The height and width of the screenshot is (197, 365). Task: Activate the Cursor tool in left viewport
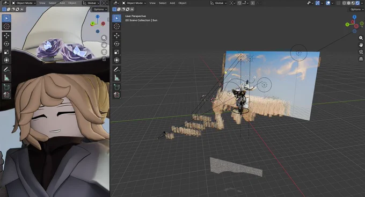click(x=6, y=26)
